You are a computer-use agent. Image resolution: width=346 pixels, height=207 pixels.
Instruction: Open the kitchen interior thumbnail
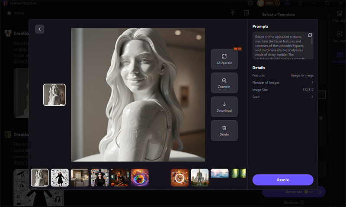[80, 178]
